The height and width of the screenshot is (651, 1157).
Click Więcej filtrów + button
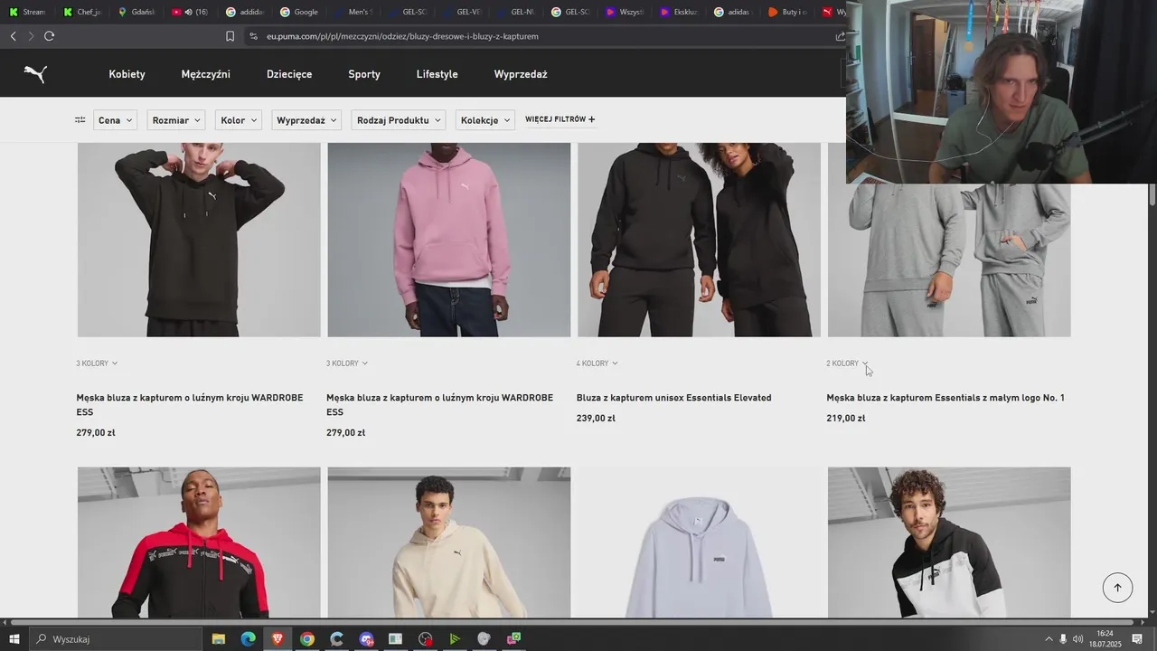560,119
